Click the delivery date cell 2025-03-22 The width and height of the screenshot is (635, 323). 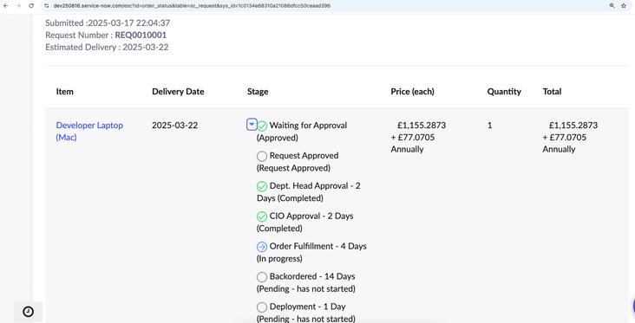[175, 126]
